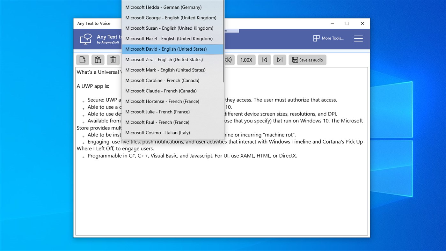Select Microsoft Julie French voice
Image resolution: width=446 pixels, height=251 pixels.
click(x=157, y=112)
